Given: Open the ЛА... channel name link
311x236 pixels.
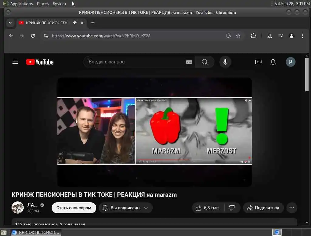Looking at the screenshot, I should [32, 205].
